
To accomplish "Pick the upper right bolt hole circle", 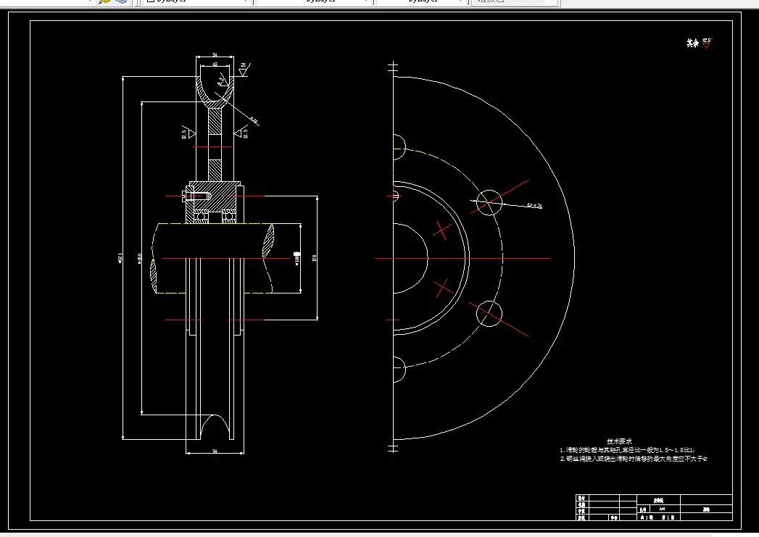I will pyautogui.click(x=489, y=203).
